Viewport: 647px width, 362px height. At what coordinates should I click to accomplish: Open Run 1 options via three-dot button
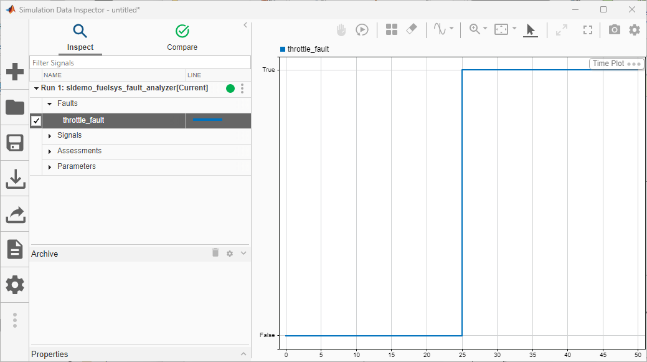242,88
